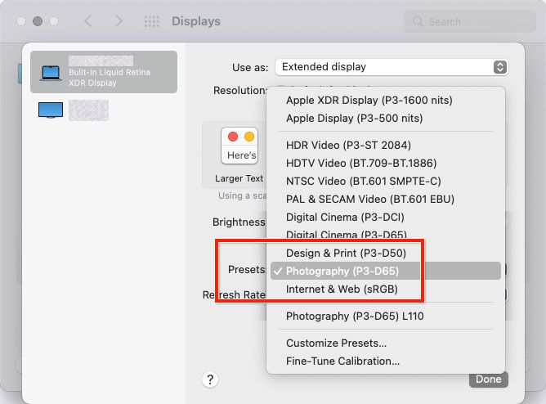Select HDR Video (P3-ST 2084) preset

(x=348, y=146)
